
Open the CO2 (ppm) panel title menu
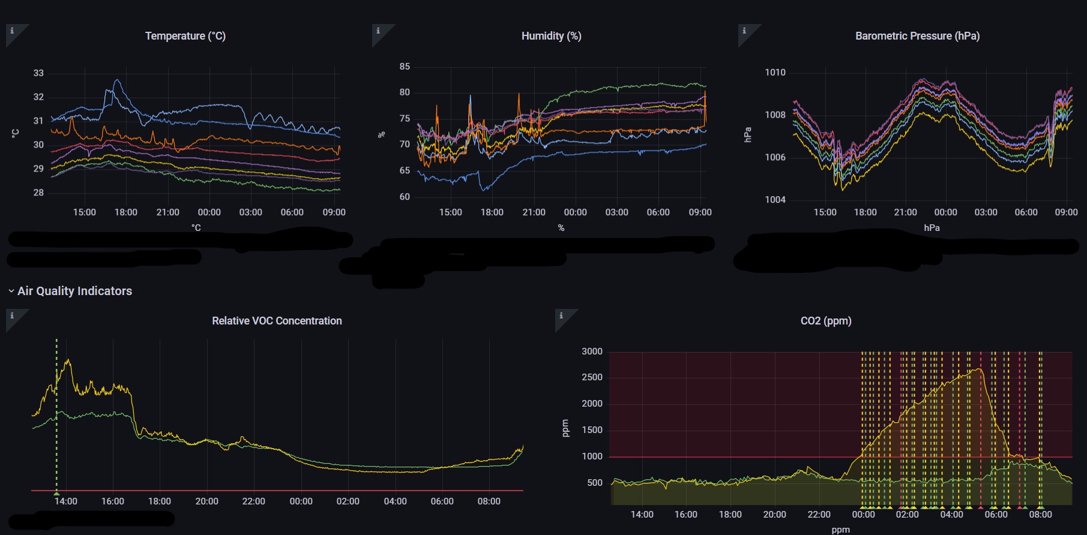click(x=826, y=321)
